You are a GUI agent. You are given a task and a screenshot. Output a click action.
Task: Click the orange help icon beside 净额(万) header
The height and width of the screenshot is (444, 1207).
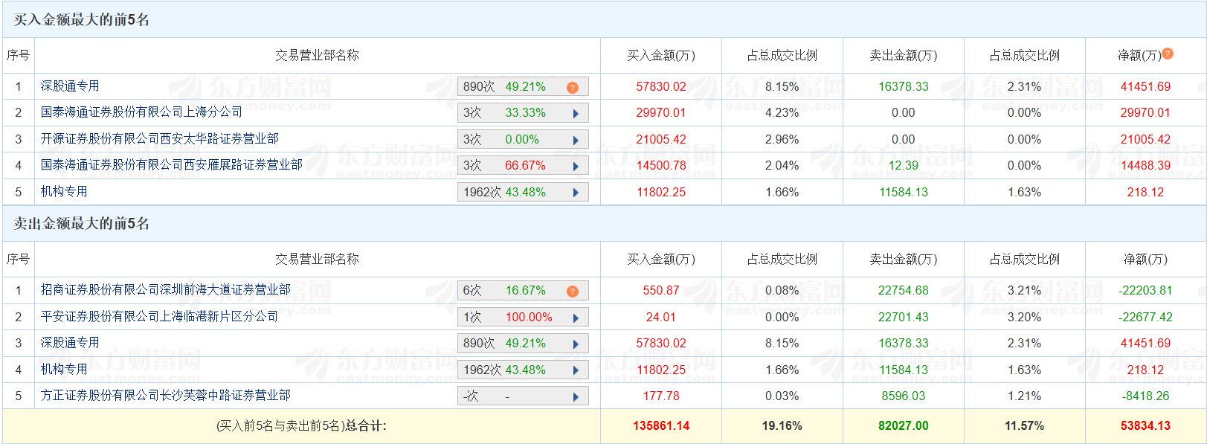pos(1168,54)
